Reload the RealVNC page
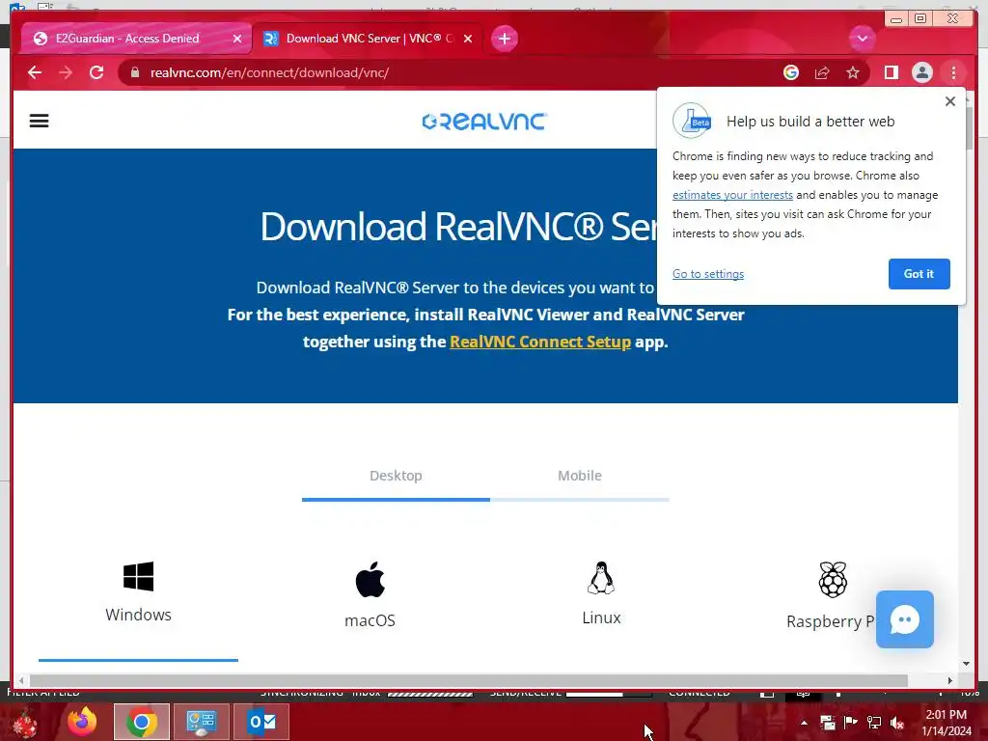The height and width of the screenshot is (741, 988). pyautogui.click(x=96, y=72)
